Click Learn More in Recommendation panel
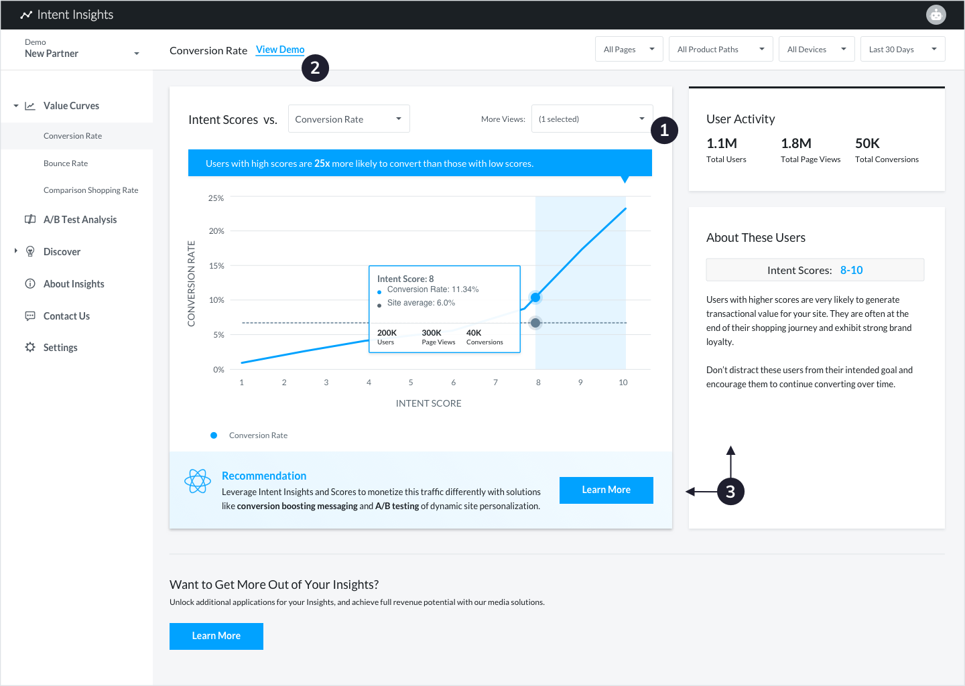This screenshot has height=686, width=965. click(606, 490)
